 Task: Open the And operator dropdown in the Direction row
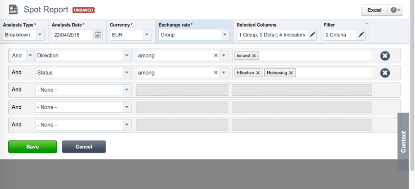point(30,56)
